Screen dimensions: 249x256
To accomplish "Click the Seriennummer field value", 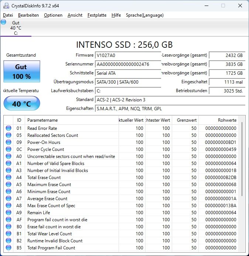I will click(x=128, y=64).
